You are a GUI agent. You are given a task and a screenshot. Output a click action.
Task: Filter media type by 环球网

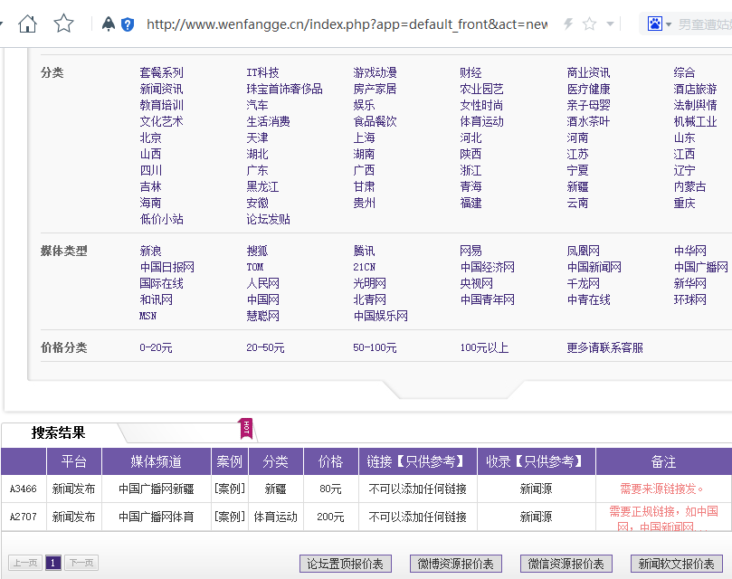point(690,299)
